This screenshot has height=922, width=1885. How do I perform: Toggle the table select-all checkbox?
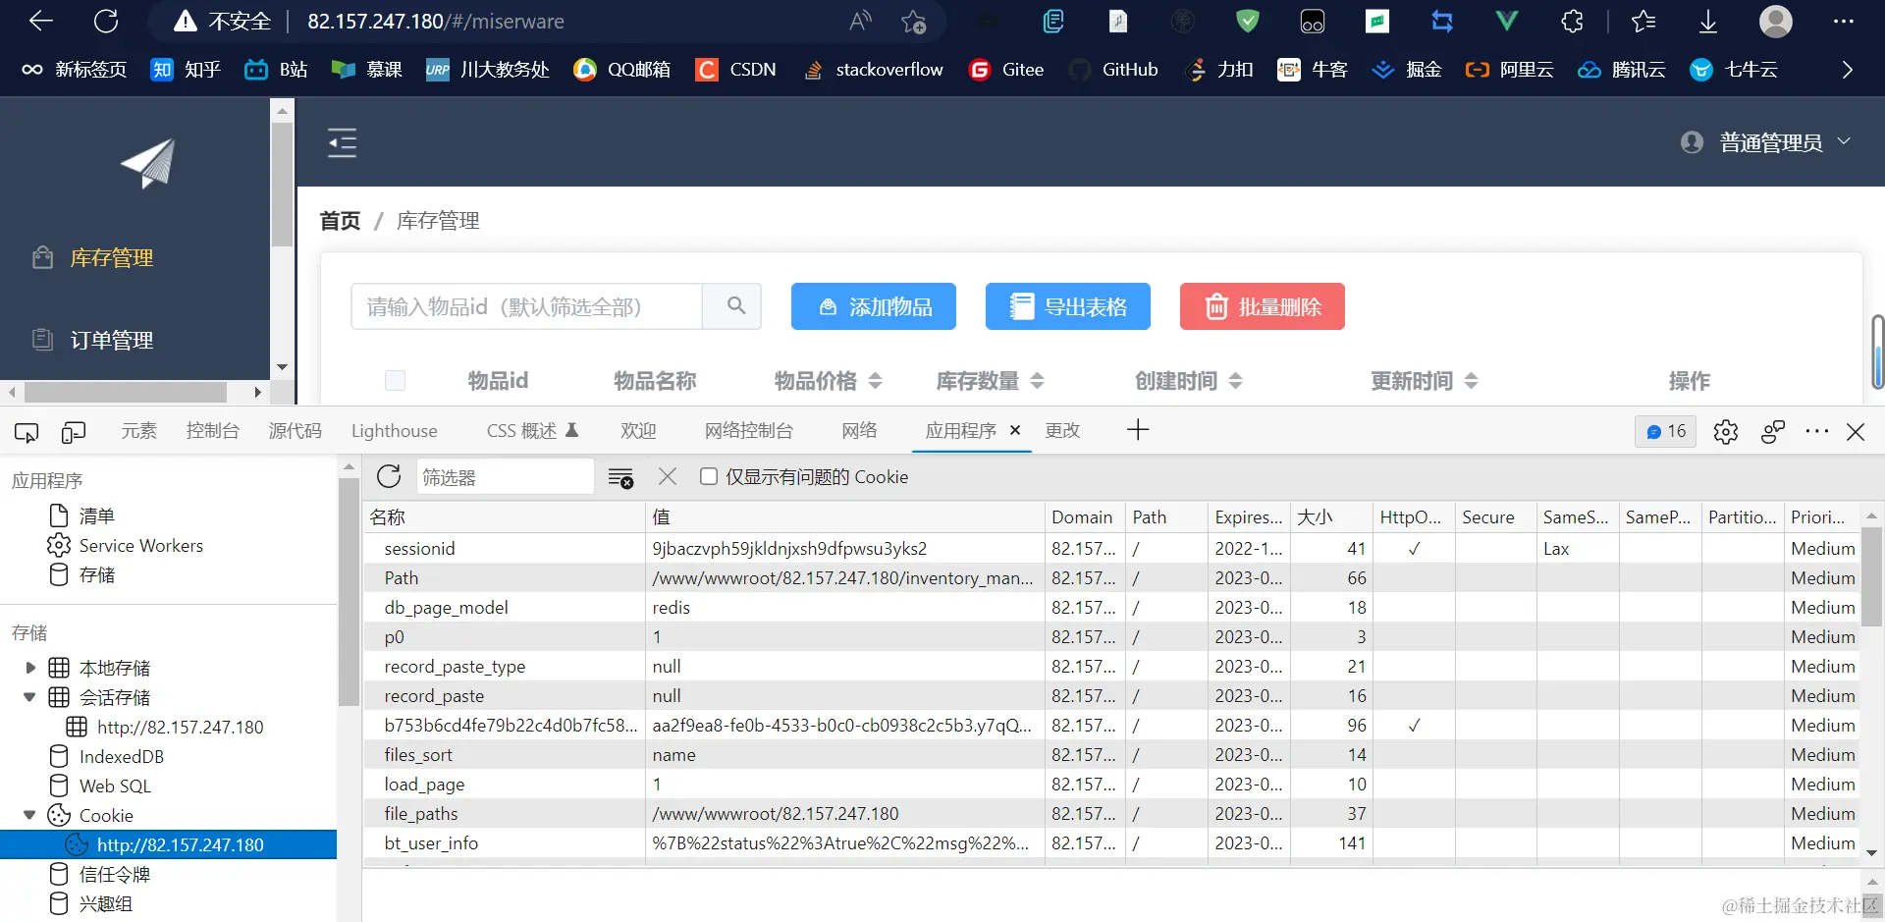(396, 380)
